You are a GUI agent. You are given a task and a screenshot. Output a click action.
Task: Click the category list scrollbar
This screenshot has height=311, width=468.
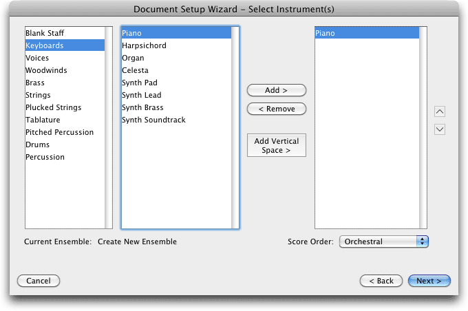(x=109, y=128)
